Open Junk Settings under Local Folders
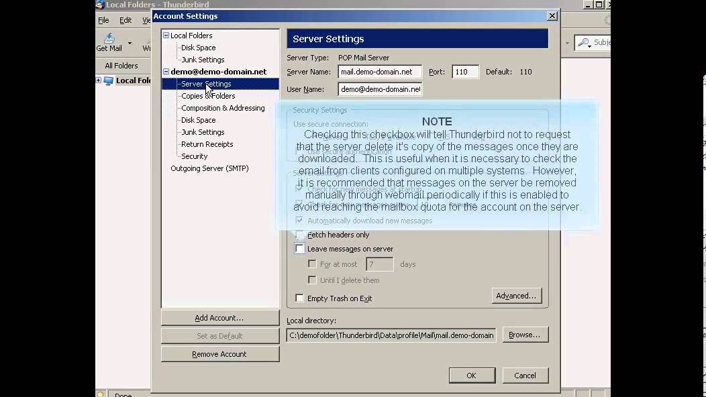Viewport: 706px width, 397px height. pyautogui.click(x=203, y=60)
